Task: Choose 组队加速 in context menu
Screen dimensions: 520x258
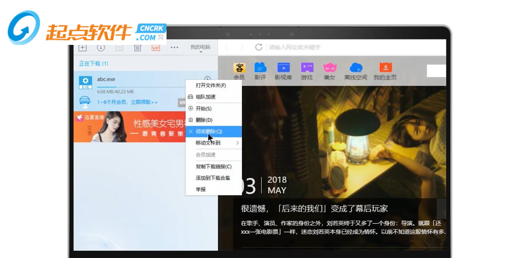Action: click(x=214, y=97)
